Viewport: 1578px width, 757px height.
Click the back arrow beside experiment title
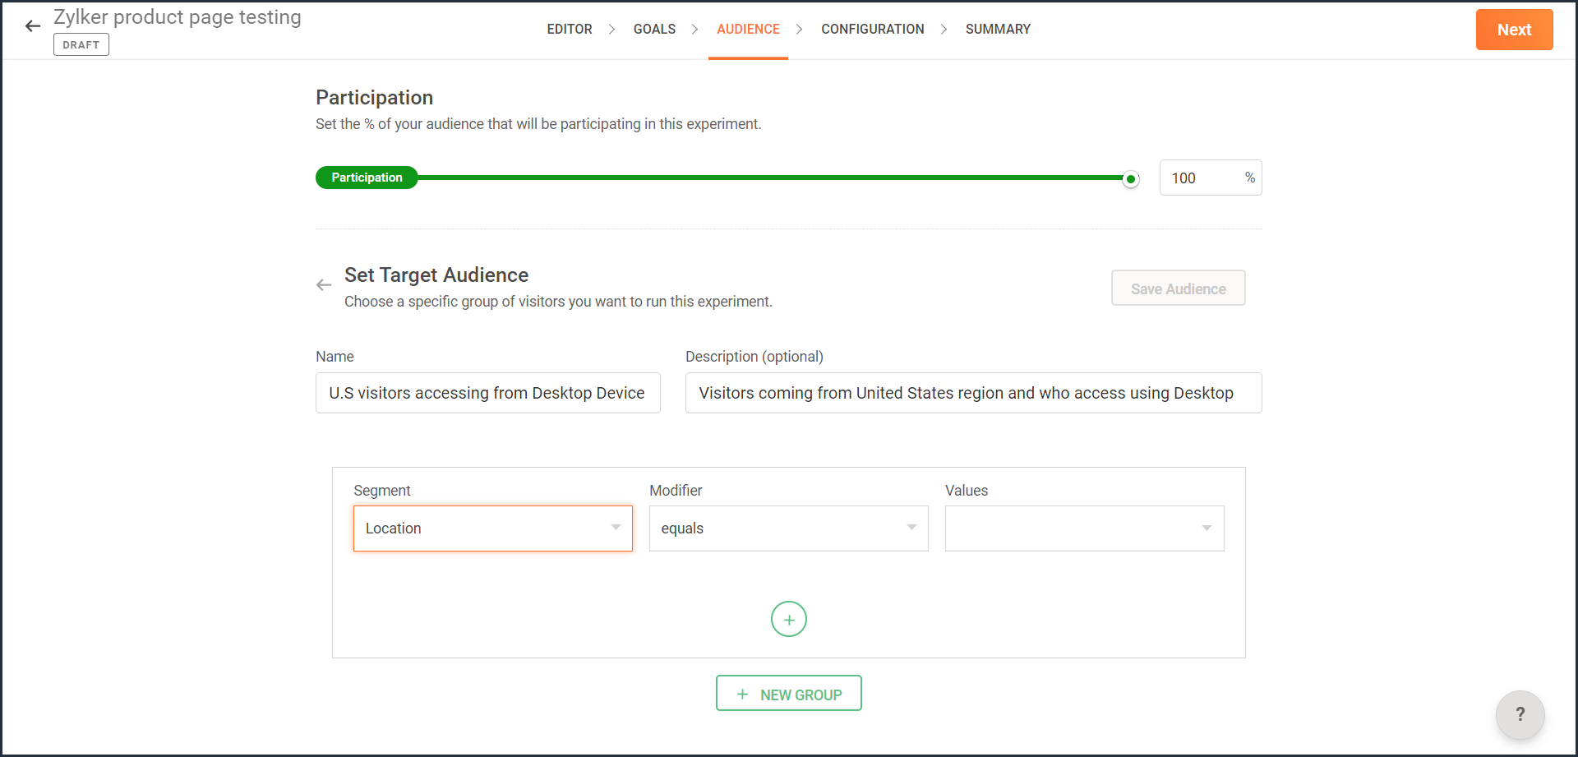(x=33, y=26)
